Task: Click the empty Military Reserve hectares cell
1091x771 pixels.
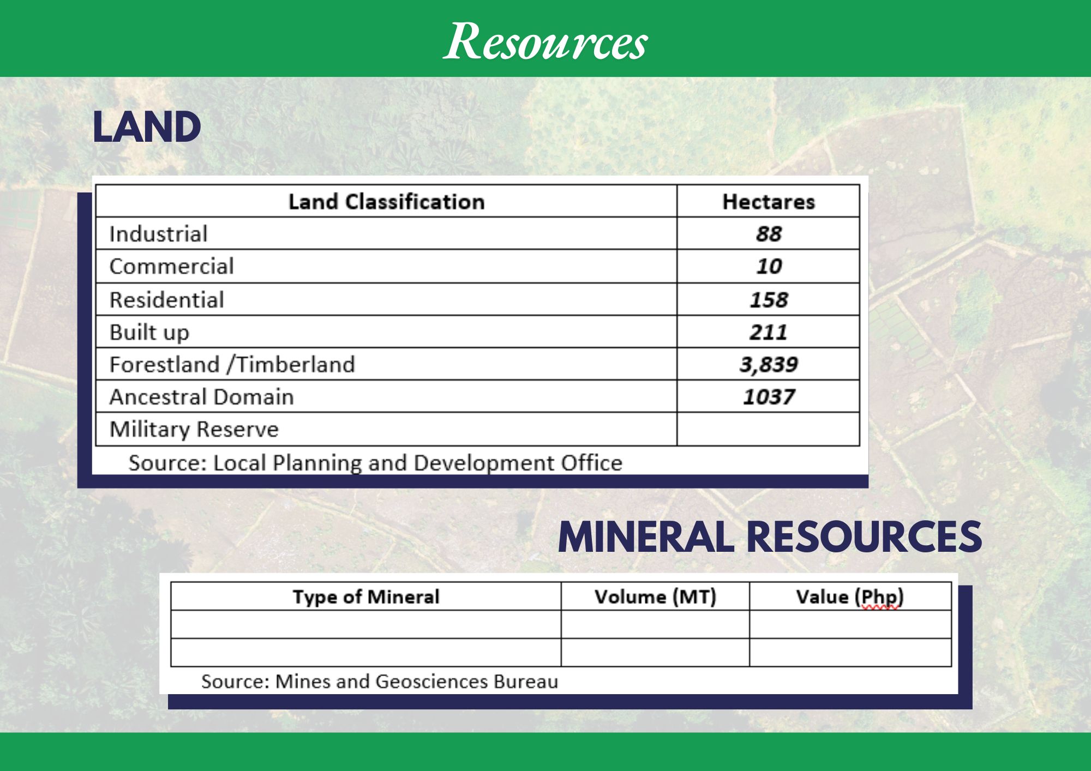Action: [x=768, y=430]
